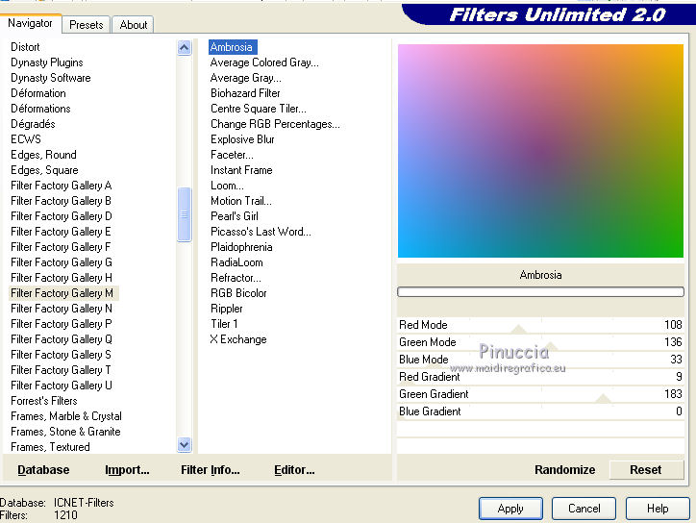
Task: Open the Dynasty Plugins category
Action: coord(46,62)
